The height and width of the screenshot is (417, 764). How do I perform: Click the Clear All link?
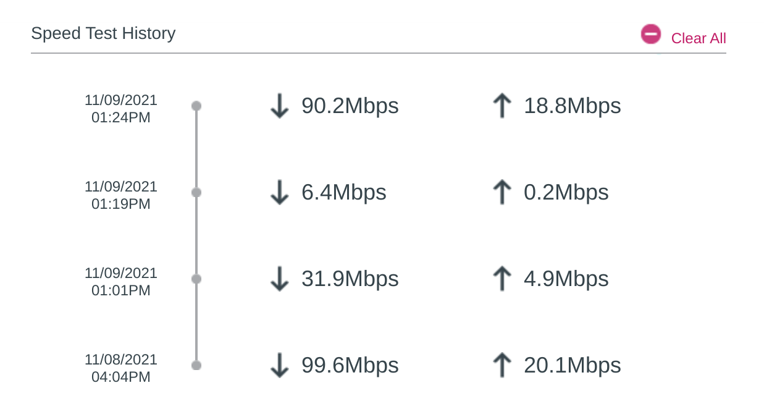point(699,38)
